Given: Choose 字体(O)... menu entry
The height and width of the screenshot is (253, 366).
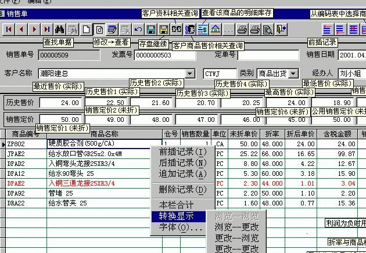Looking at the screenshot, I should tap(180, 227).
